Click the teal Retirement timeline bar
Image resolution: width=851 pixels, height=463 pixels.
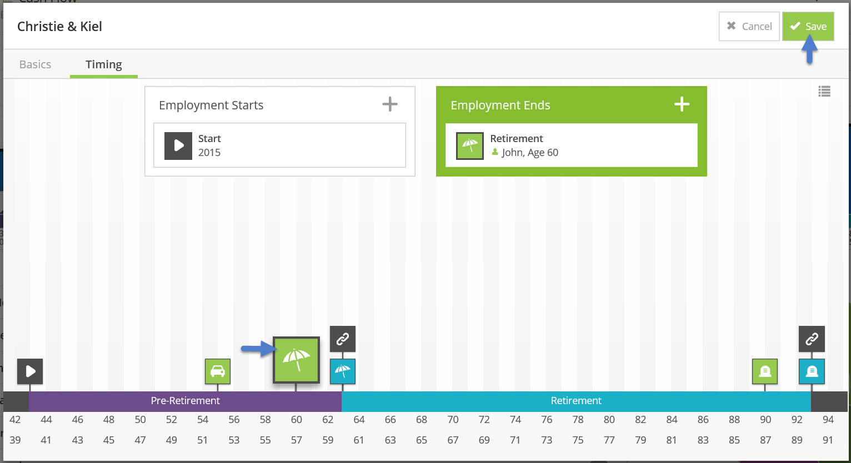click(x=576, y=401)
